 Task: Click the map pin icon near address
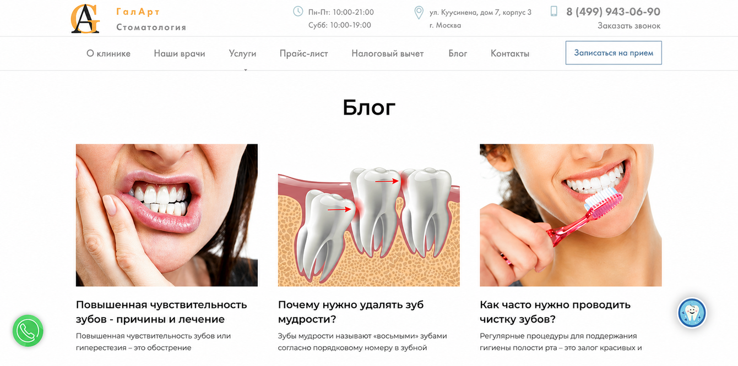[419, 13]
